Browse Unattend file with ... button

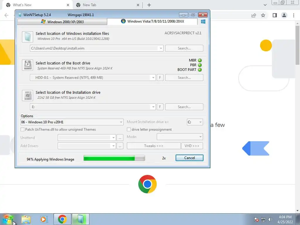tap(120, 138)
